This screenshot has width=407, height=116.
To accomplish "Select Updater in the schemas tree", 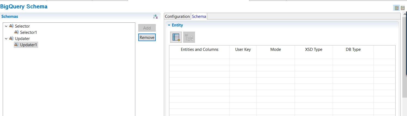I will click(x=22, y=39).
